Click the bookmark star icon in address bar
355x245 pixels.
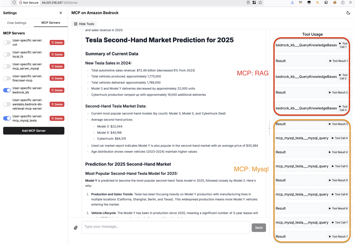coord(260,3)
